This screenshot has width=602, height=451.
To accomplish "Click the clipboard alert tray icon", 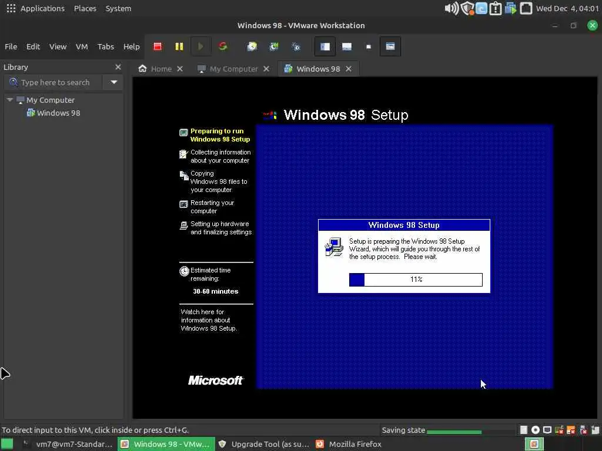I will coord(495,8).
